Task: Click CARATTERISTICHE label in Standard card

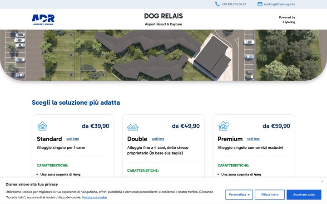Action: [52, 165]
